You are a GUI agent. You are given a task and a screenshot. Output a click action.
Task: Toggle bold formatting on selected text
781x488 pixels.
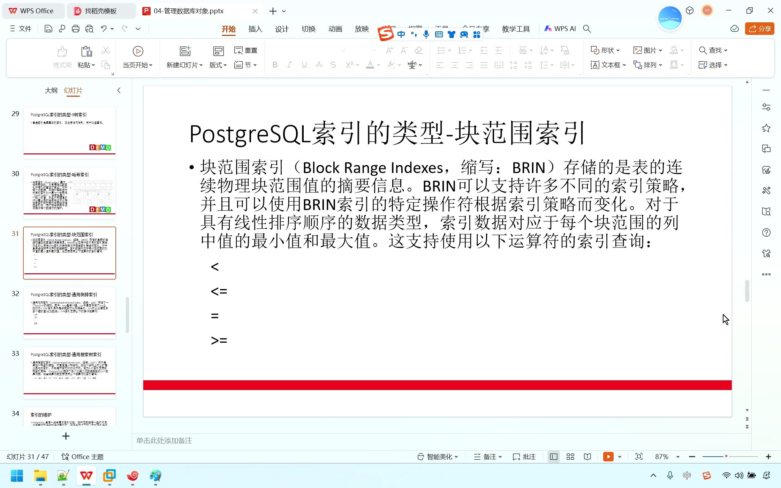pyautogui.click(x=275, y=65)
